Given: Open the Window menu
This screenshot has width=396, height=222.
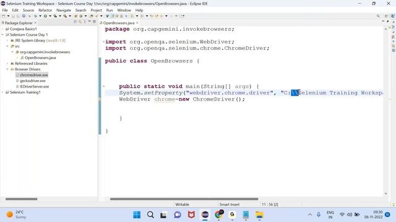Looking at the screenshot, I should 124,10.
